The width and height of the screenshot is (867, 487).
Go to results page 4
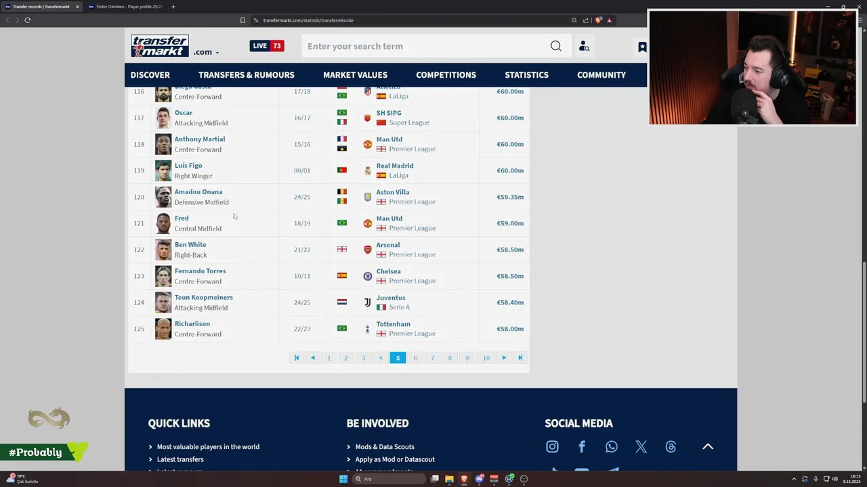click(381, 358)
